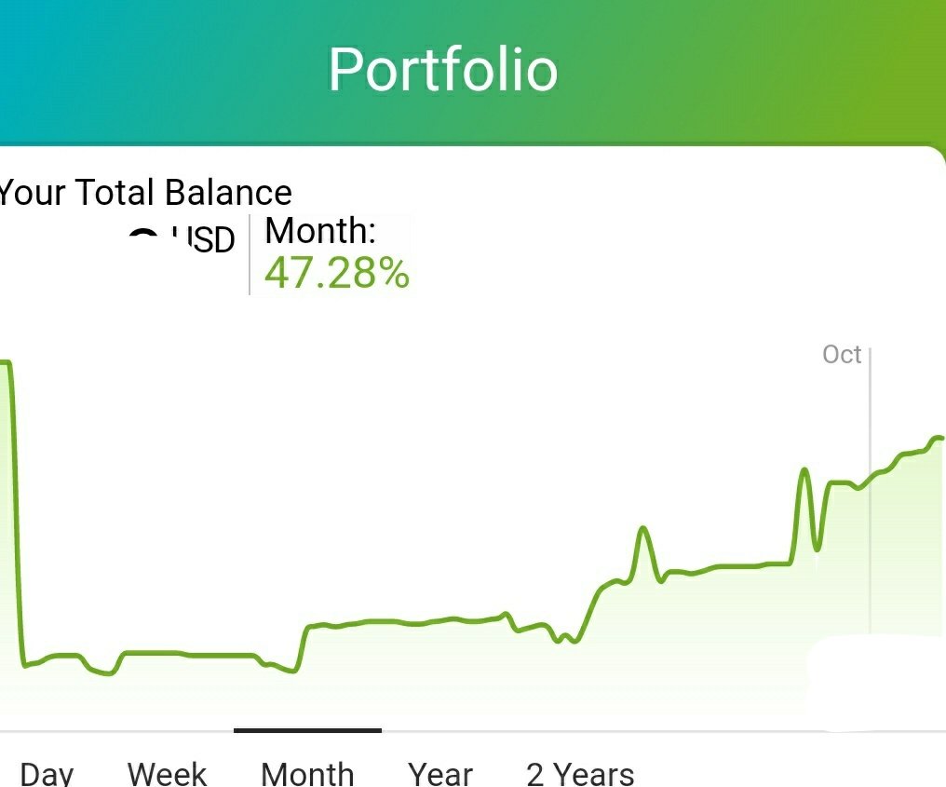
Task: Tap the chart line's latest rightmost endpoint
Action: (x=939, y=438)
